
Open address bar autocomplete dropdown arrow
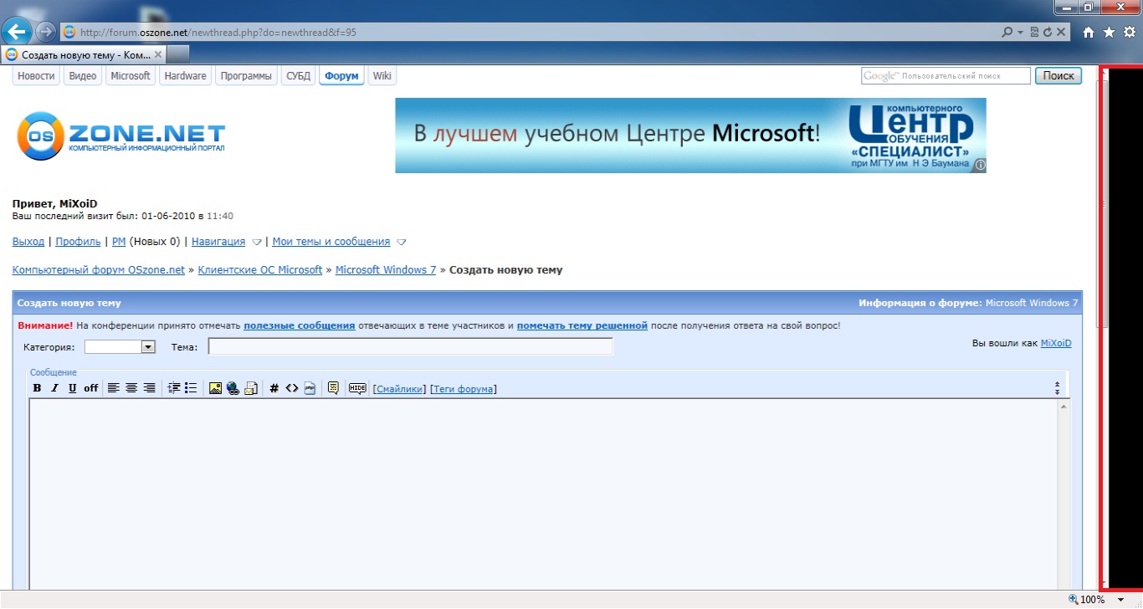point(1020,32)
